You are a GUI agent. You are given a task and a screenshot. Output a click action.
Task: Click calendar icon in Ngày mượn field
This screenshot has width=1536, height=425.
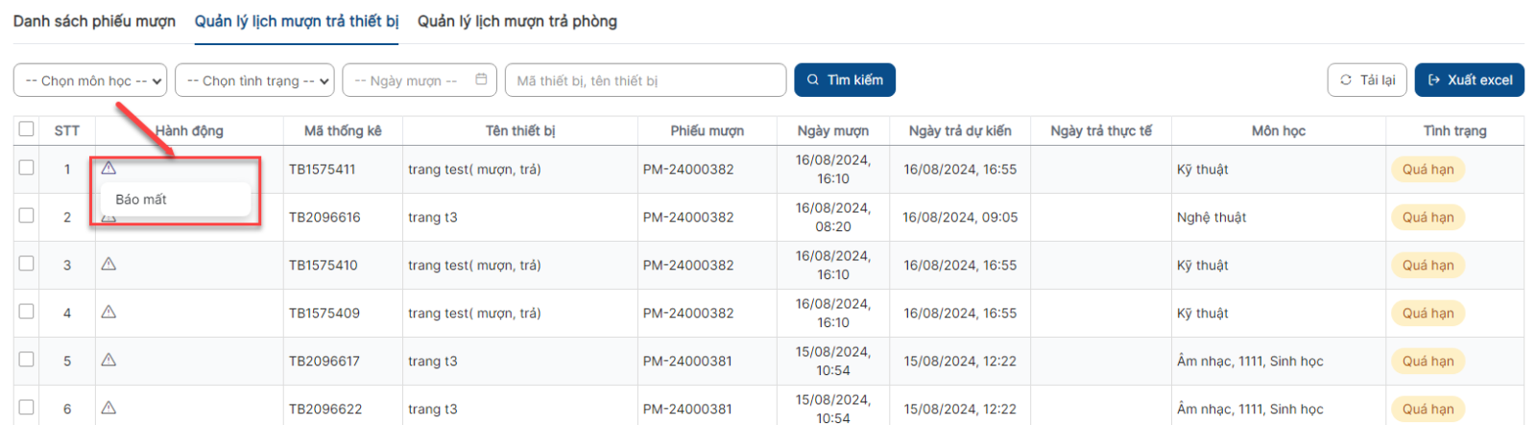481,80
